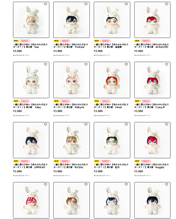The width and height of the screenshot is (176, 219).
Task: Select the 2wink product title link
Action: click(111, 106)
